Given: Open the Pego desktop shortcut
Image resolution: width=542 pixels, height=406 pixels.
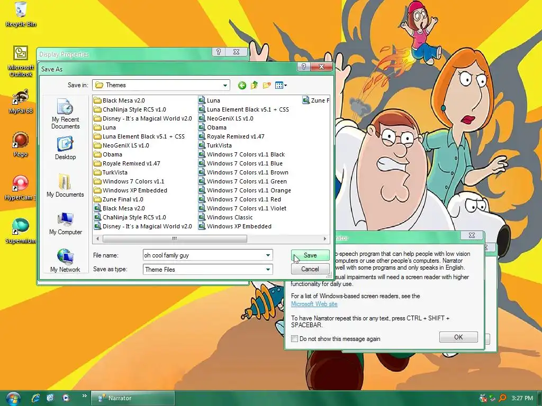Looking at the screenshot, I should (21, 145).
